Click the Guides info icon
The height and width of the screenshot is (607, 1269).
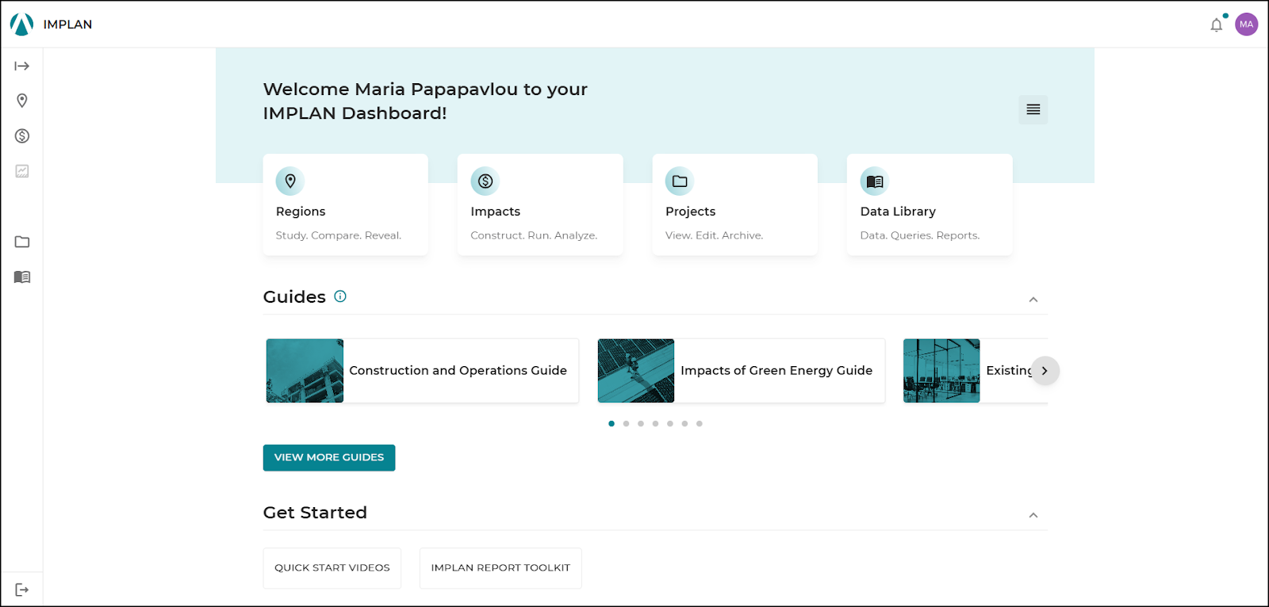340,296
